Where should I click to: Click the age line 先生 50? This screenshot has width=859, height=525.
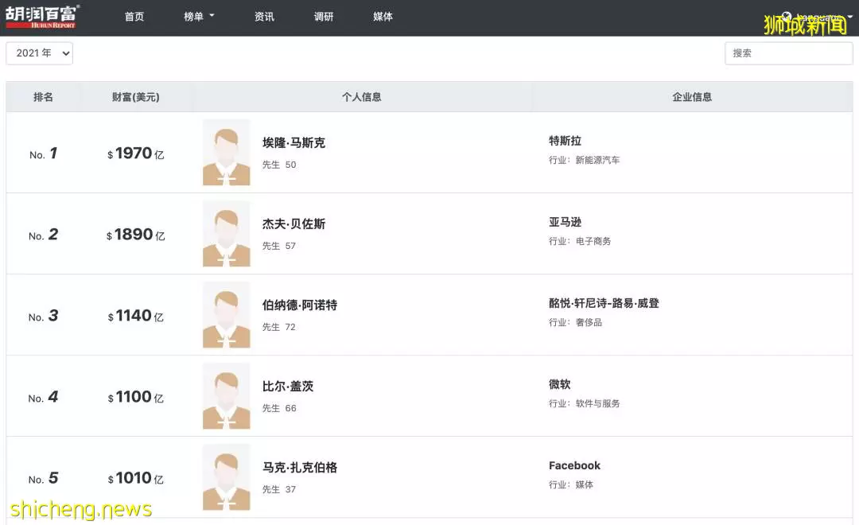pyautogui.click(x=279, y=165)
